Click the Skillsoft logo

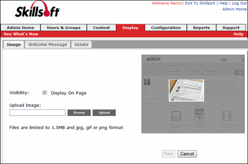coord(37,9)
